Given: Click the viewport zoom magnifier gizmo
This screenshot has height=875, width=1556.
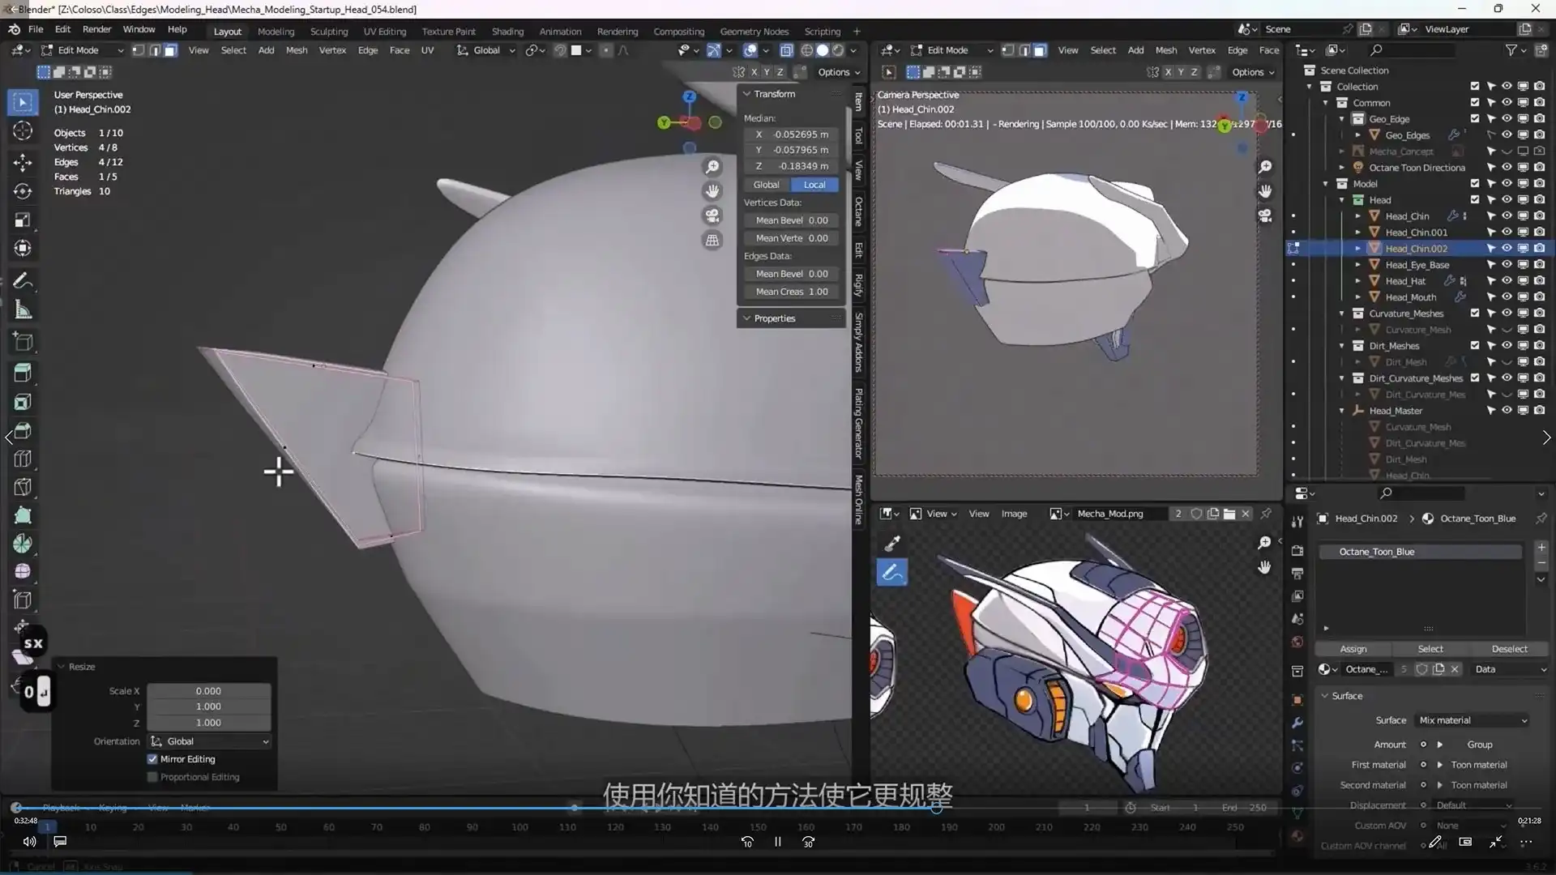Looking at the screenshot, I should point(712,167).
